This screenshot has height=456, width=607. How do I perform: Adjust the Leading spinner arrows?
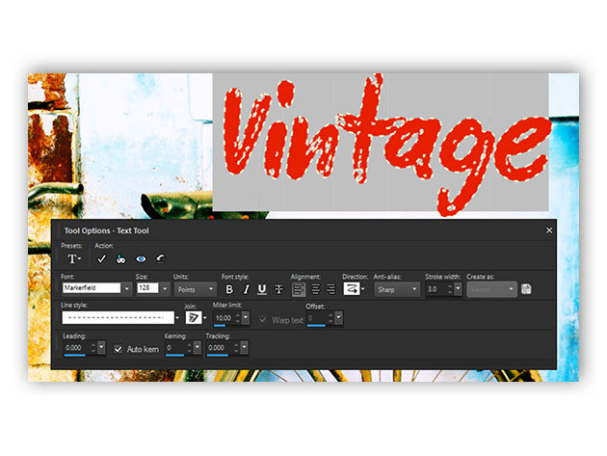[93, 347]
